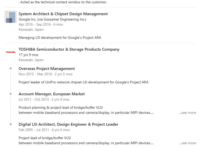The image size is (200, 149).
Task: Click Google Inc. (via Gossamer Engineering Inc.) text
Action: pos(52,19)
